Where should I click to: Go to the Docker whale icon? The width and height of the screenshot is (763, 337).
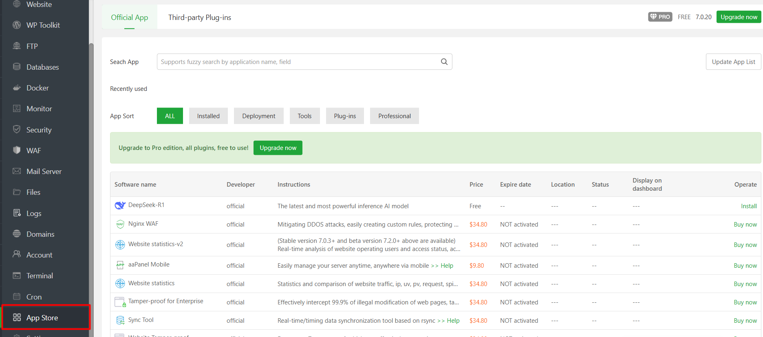(x=17, y=88)
